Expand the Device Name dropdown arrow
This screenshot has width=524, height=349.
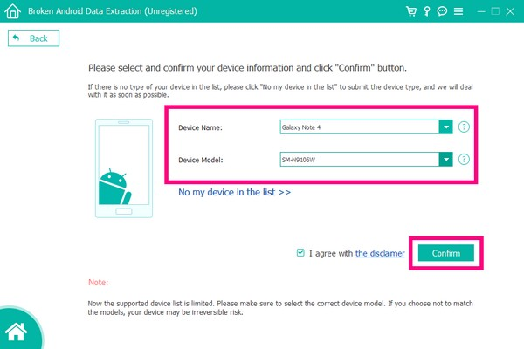point(446,127)
